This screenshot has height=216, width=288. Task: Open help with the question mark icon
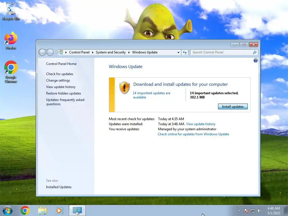[255, 60]
